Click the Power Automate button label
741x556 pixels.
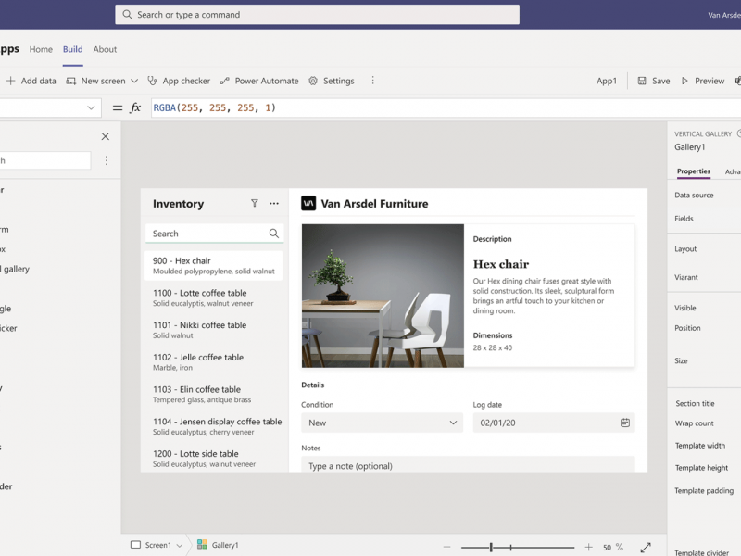(x=267, y=81)
